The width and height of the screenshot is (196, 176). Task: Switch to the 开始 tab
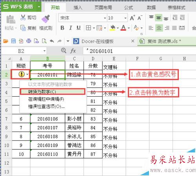click(x=55, y=7)
